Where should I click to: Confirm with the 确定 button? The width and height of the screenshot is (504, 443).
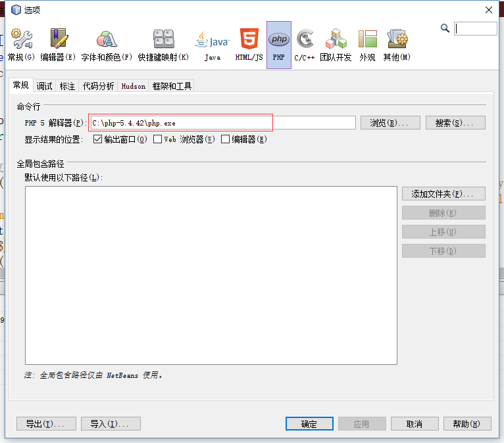coord(309,424)
